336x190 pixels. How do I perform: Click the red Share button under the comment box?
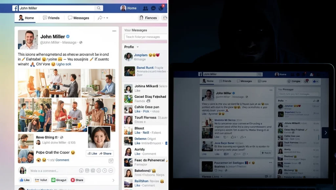77,180
